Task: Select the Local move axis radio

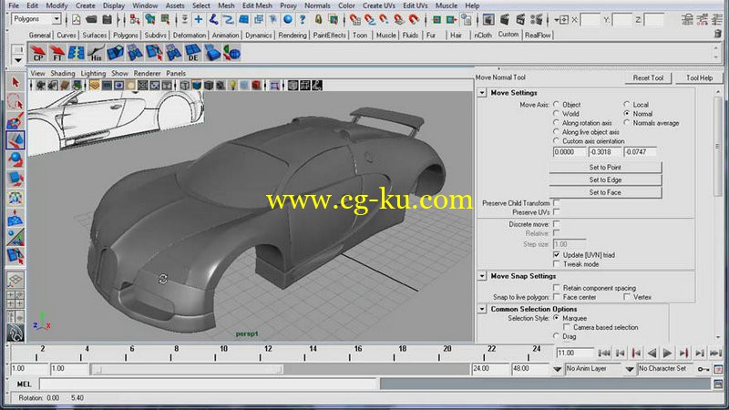Action: tap(627, 105)
